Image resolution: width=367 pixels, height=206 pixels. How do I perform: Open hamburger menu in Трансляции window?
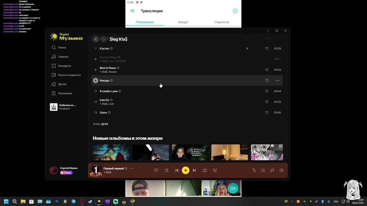pyautogui.click(x=132, y=11)
